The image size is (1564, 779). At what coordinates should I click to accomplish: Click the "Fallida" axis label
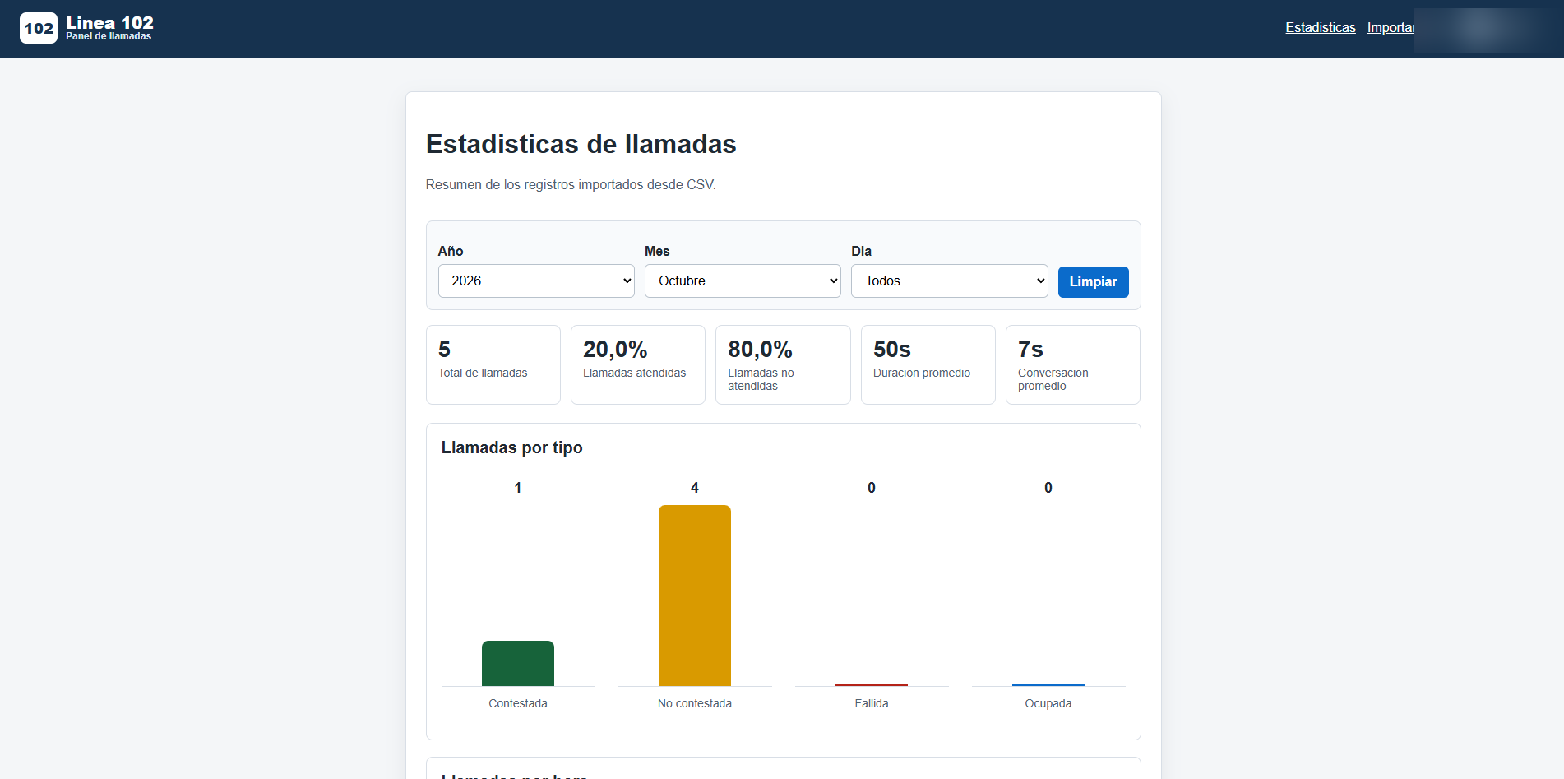click(872, 703)
